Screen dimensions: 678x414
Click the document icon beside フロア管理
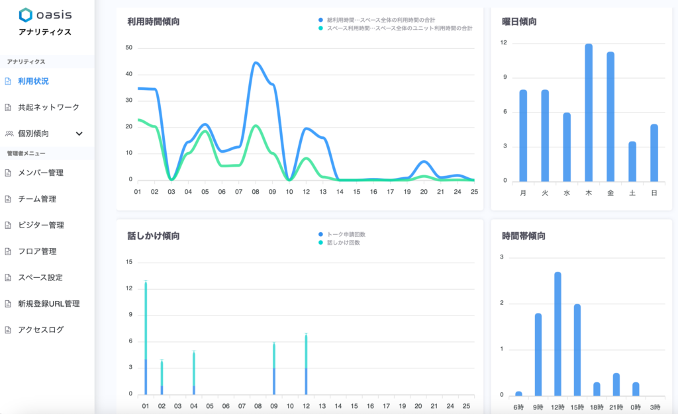(x=9, y=251)
